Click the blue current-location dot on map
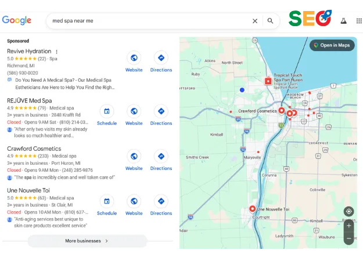The height and width of the screenshot is (261, 363). [x=242, y=90]
